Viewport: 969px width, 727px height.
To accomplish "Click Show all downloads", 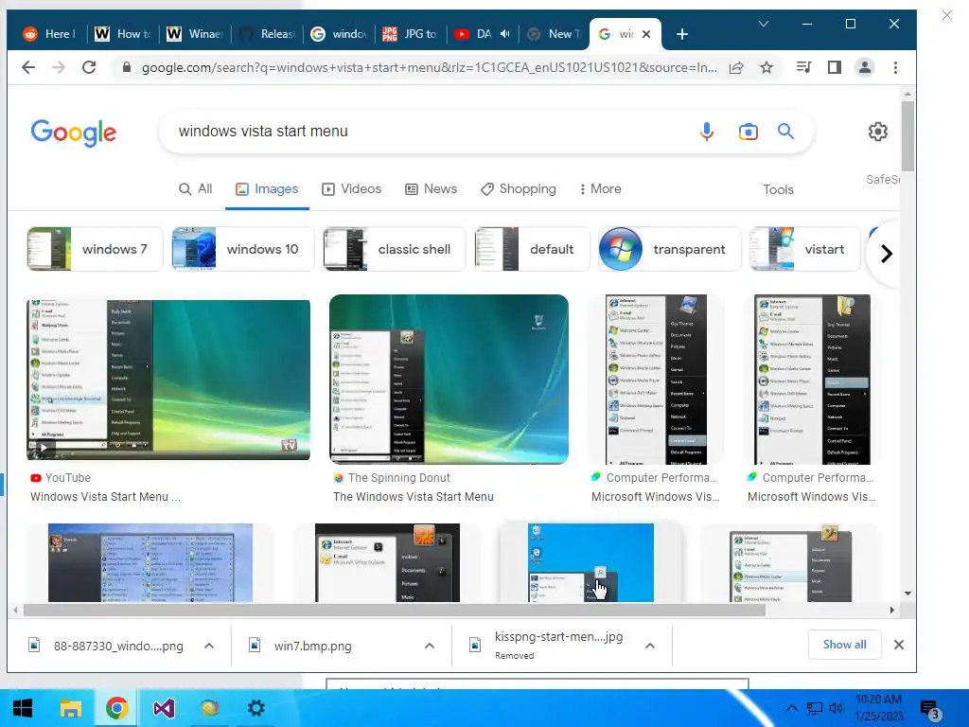I will point(844,645).
